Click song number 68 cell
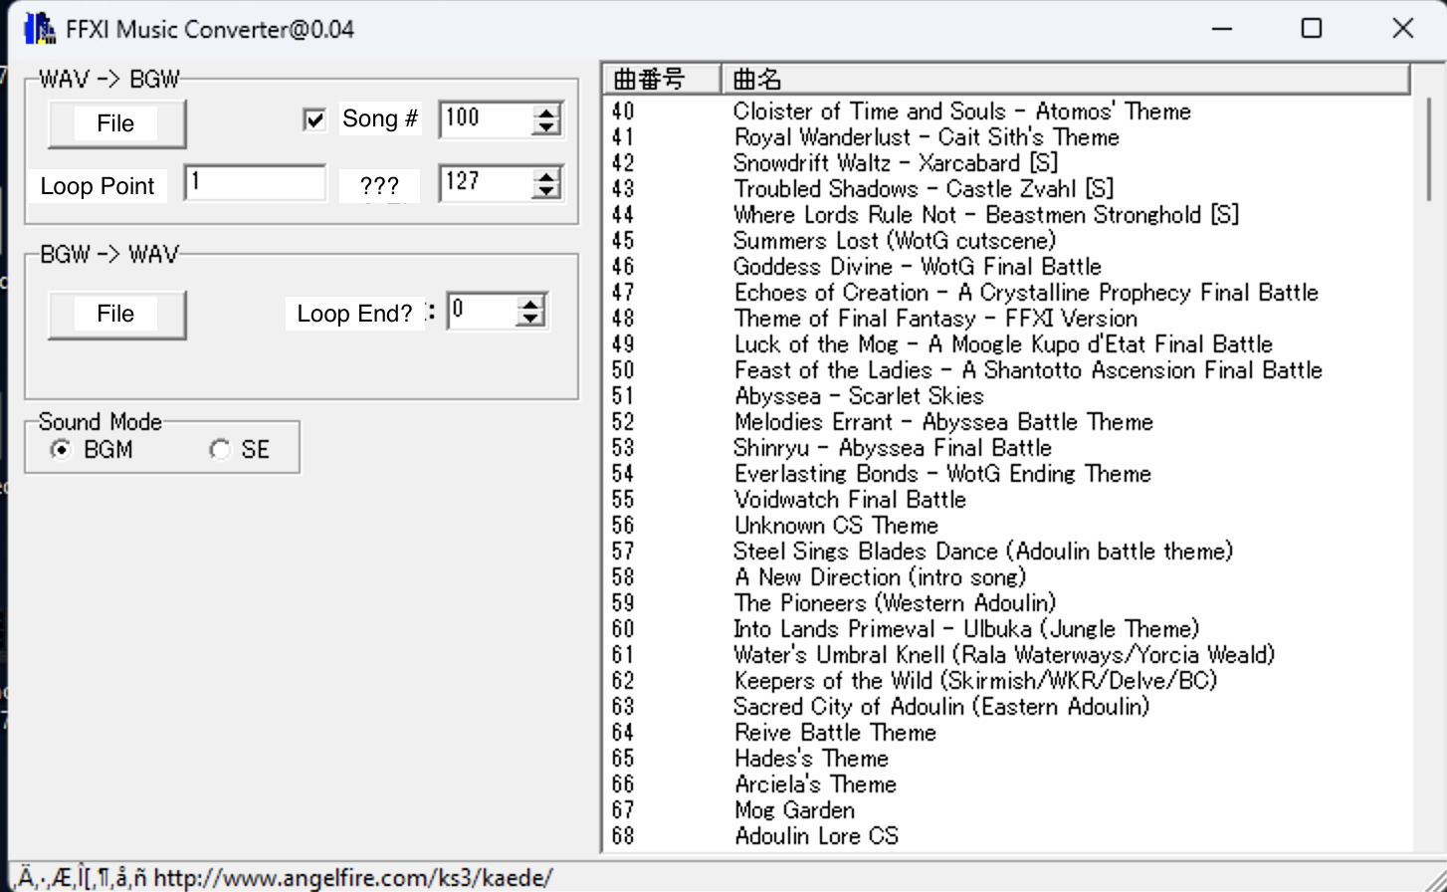This screenshot has width=1447, height=892. [623, 836]
